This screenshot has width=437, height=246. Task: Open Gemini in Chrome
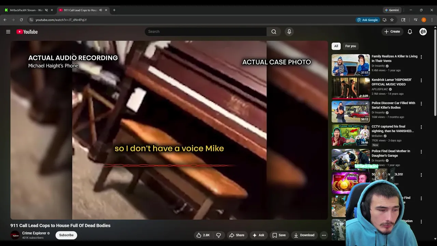pyautogui.click(x=391, y=10)
